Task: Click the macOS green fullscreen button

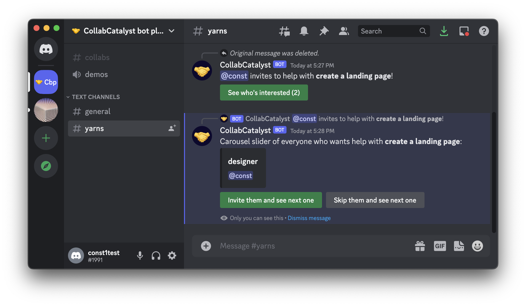Action: tap(56, 28)
